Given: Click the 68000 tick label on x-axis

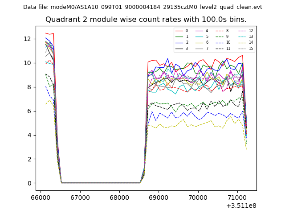Looking at the screenshot, I should 119,198.
